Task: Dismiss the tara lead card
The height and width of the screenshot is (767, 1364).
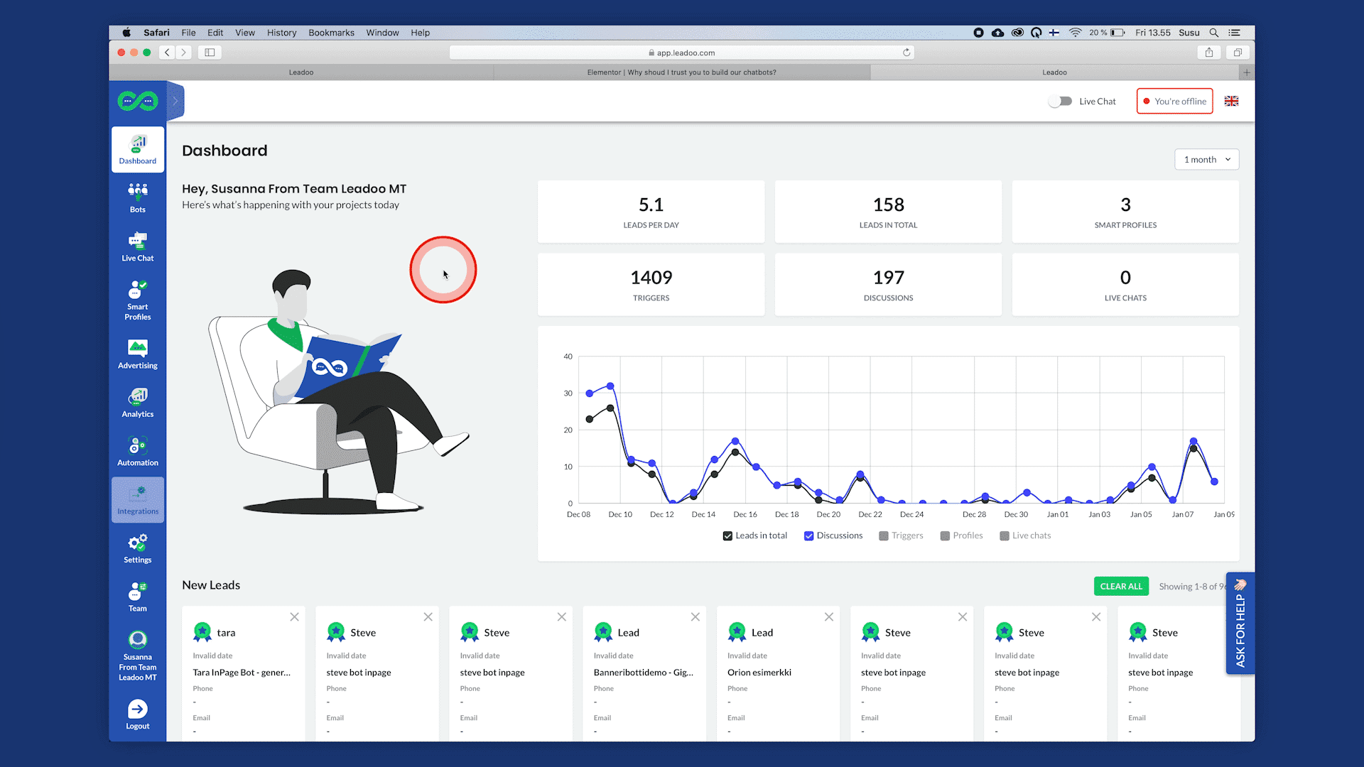Action: tap(294, 616)
